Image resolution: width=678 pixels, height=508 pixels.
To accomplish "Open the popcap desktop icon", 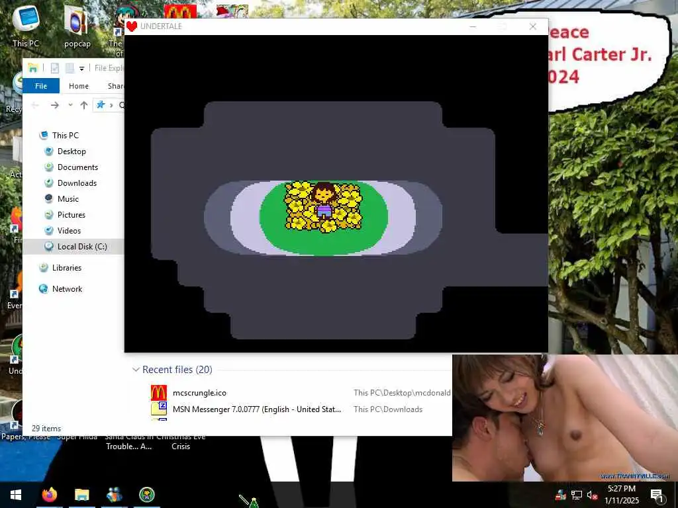I will click(77, 26).
